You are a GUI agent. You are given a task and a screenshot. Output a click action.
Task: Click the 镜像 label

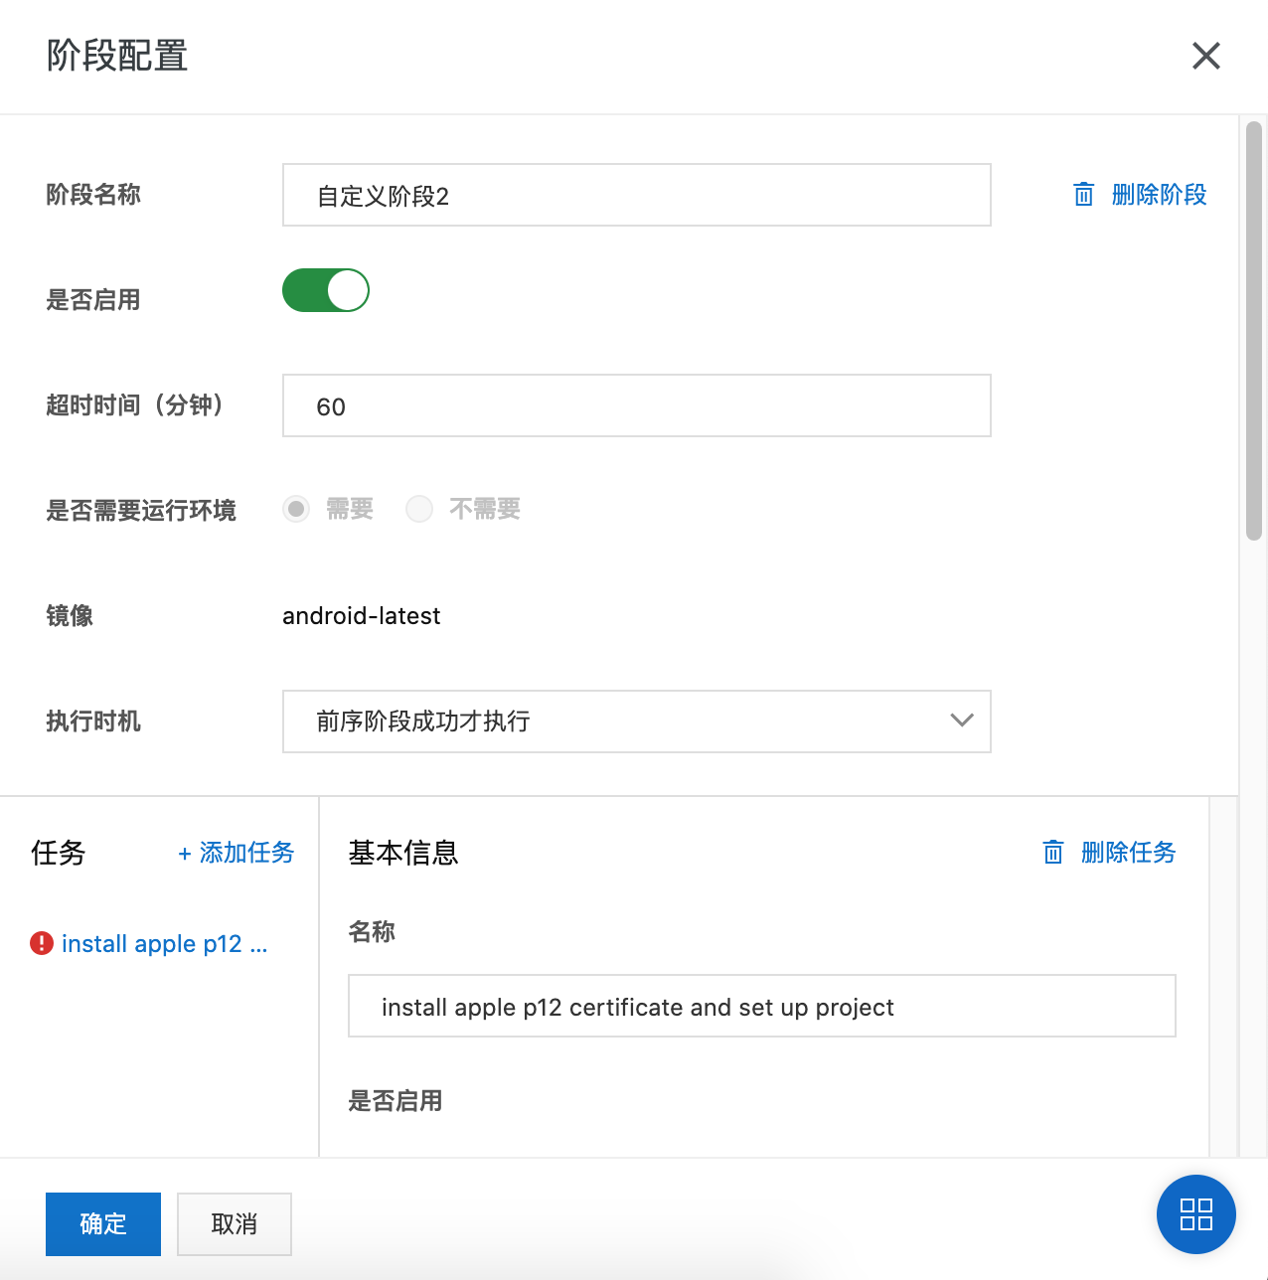(x=70, y=616)
